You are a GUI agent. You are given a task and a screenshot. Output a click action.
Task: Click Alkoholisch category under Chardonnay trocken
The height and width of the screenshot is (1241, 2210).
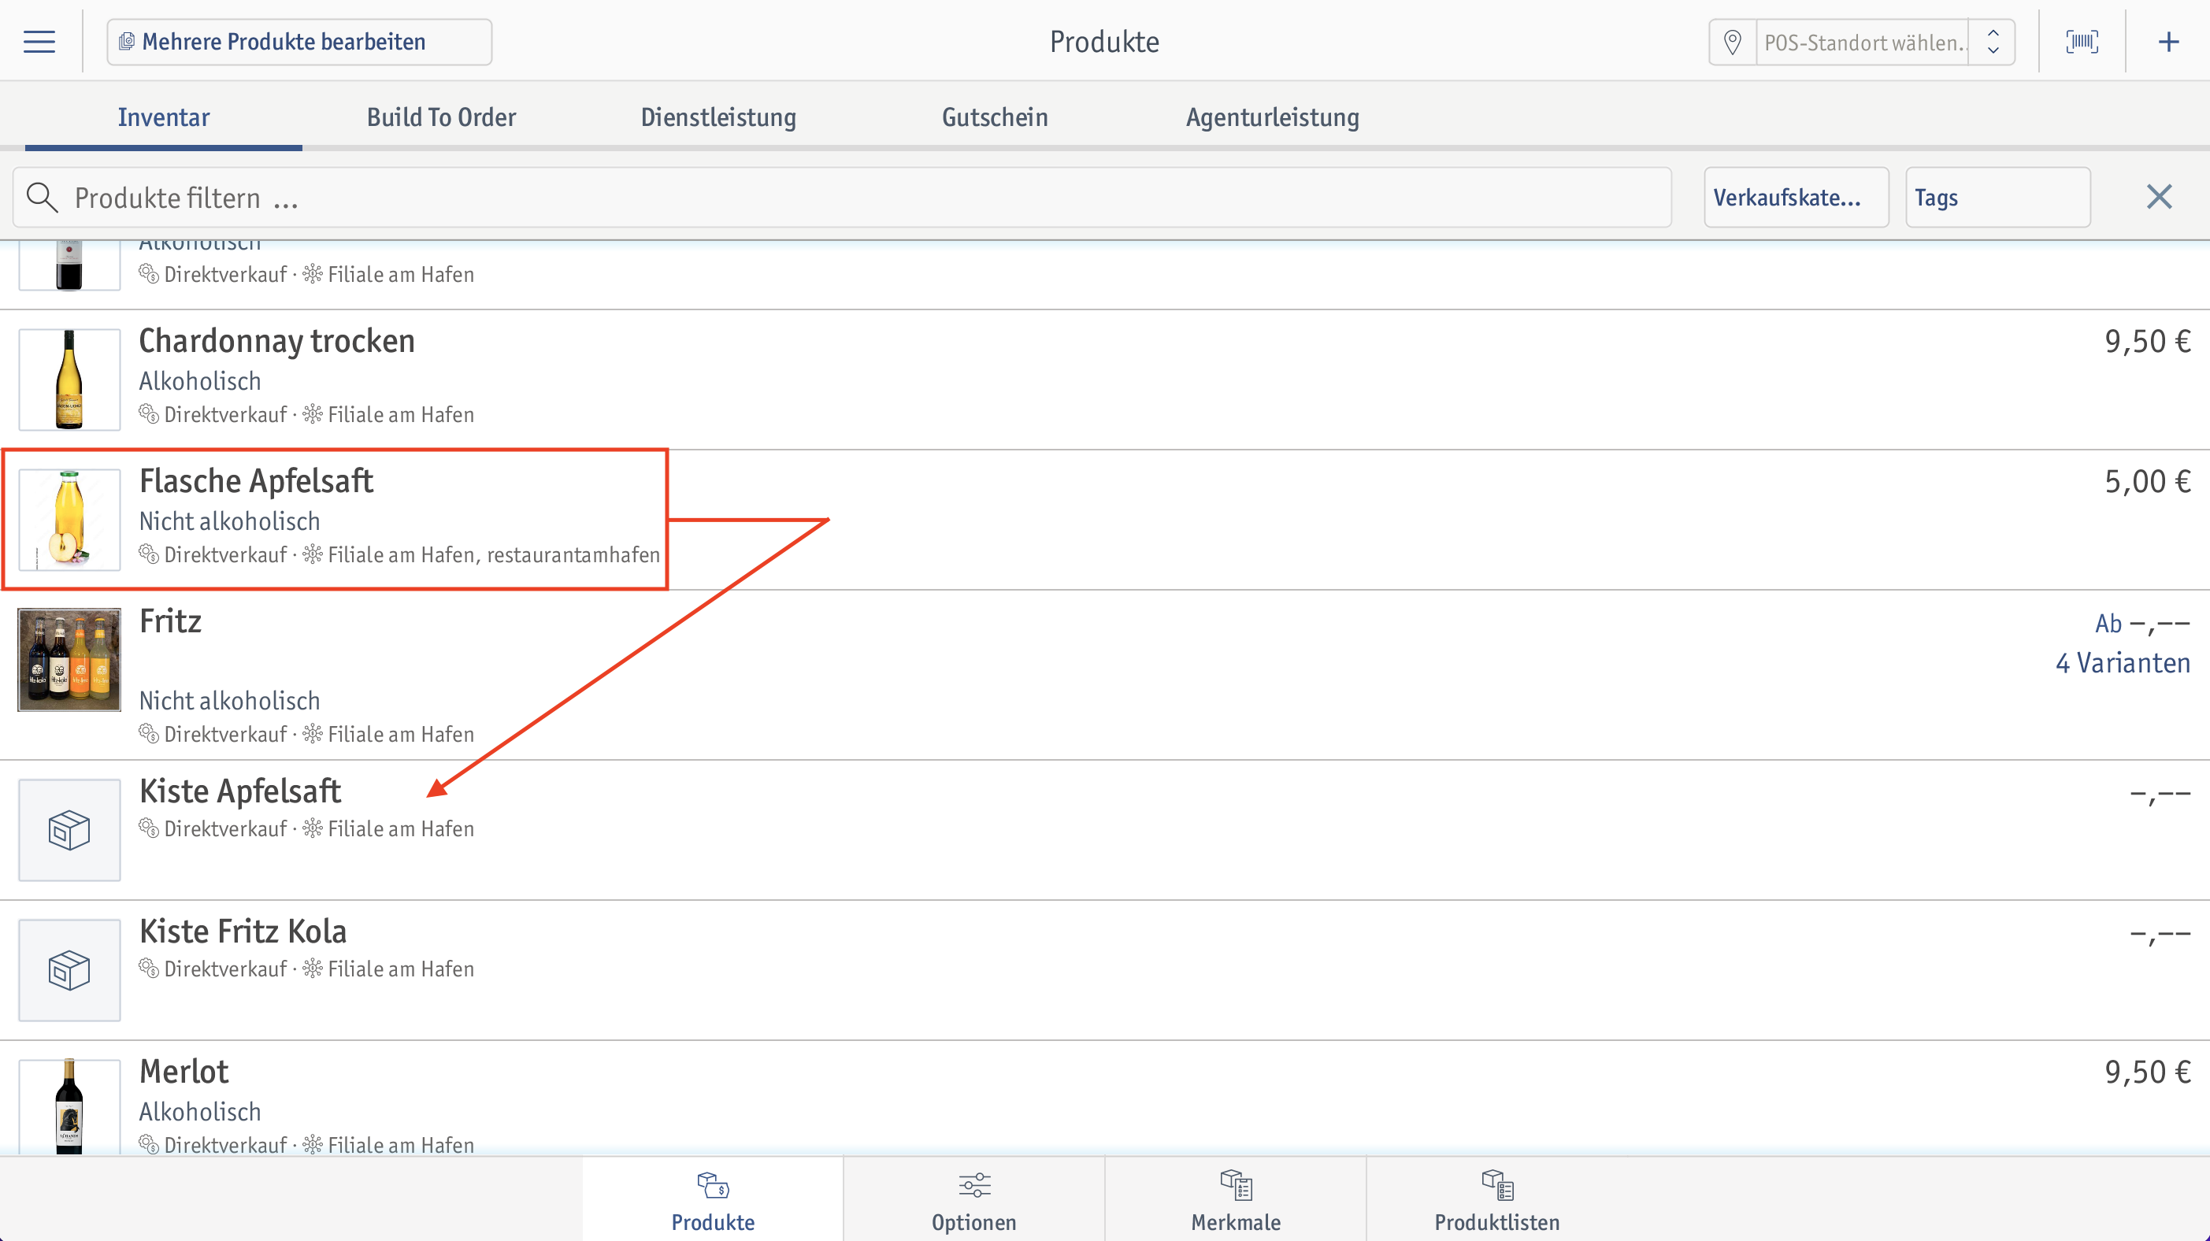(200, 381)
